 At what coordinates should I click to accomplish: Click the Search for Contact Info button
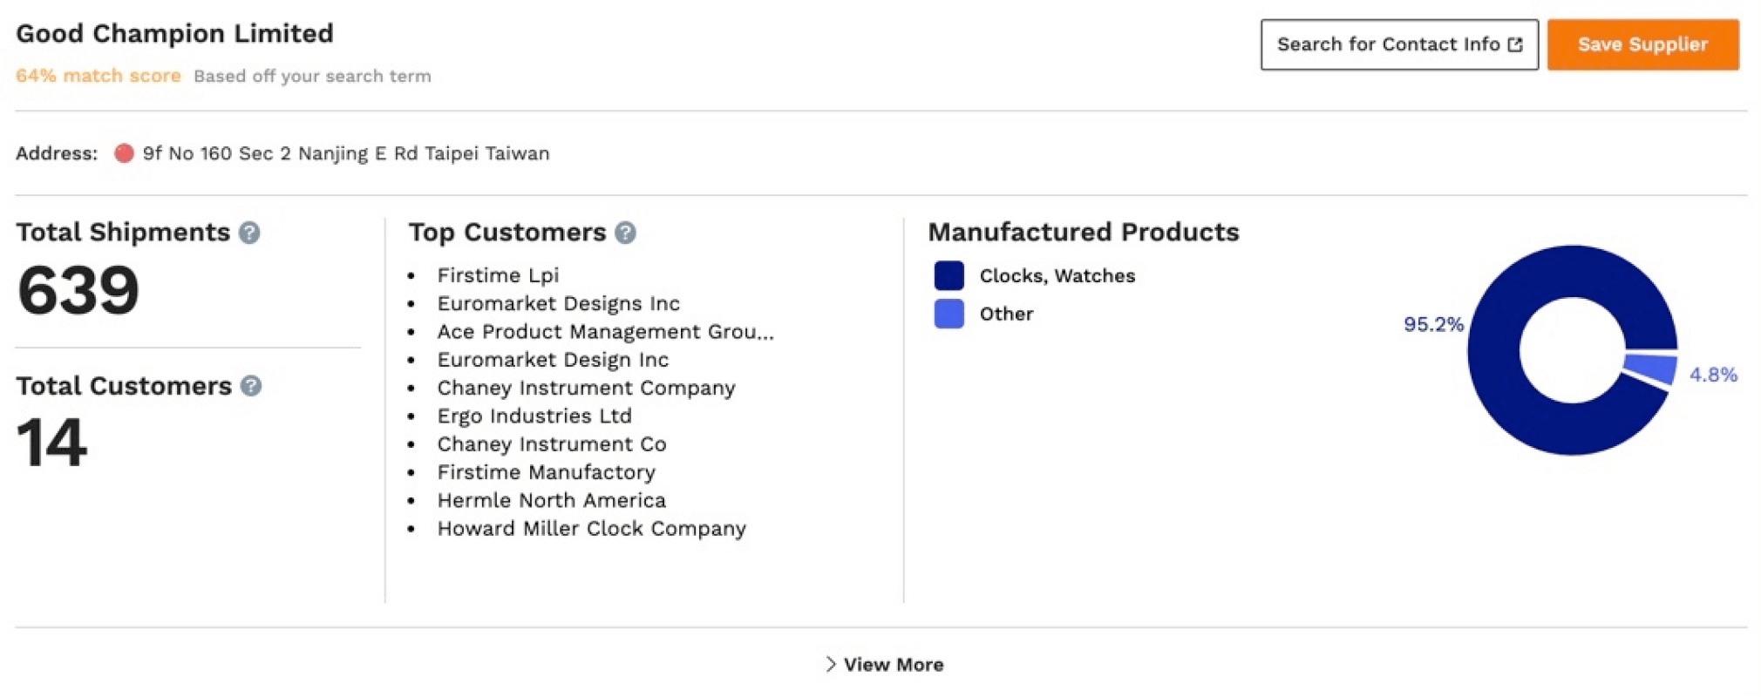[1398, 44]
